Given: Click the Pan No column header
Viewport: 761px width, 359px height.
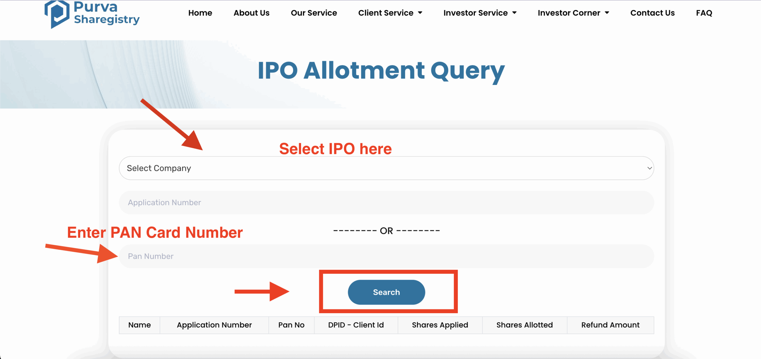Looking at the screenshot, I should coord(291,325).
